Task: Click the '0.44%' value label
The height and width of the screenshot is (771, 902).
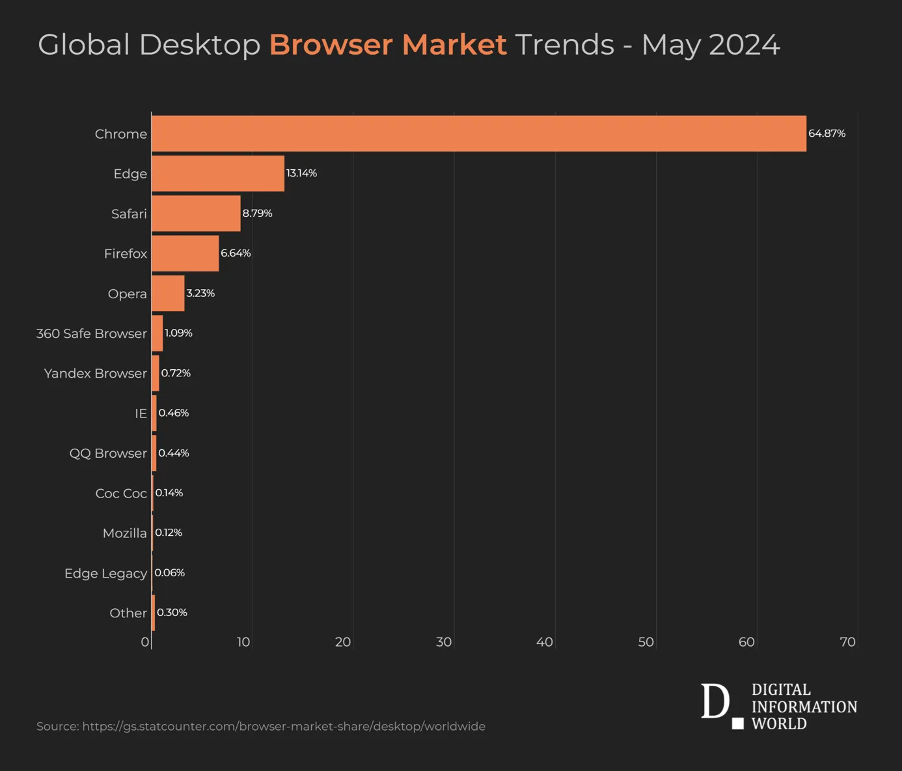Action: point(174,453)
